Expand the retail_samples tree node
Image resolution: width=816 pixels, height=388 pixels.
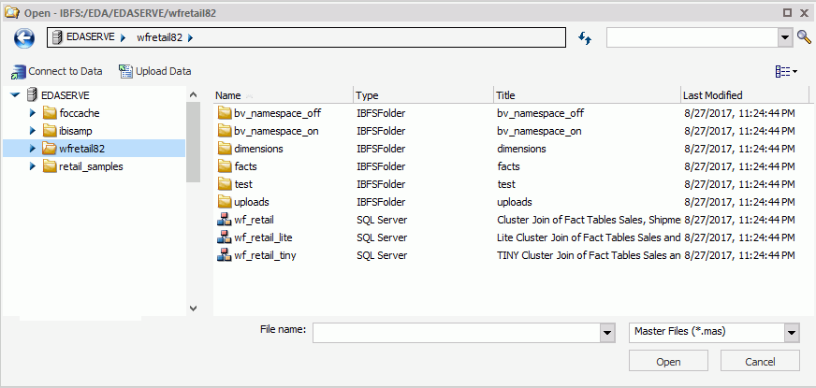[x=33, y=166]
